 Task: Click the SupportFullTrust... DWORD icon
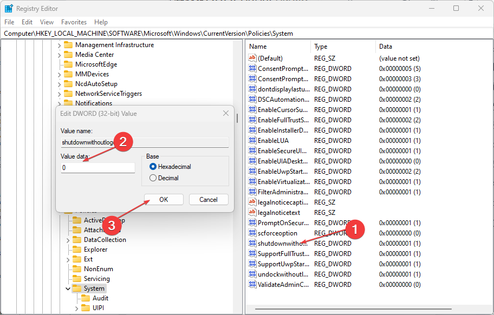(x=252, y=253)
